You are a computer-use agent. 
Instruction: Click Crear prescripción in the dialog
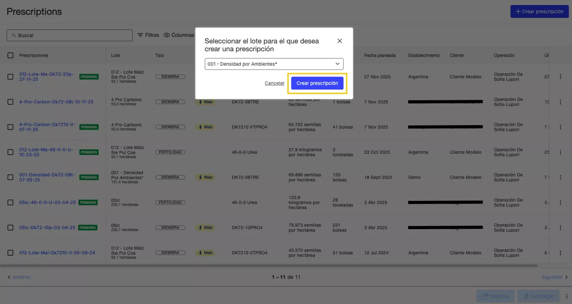(317, 83)
